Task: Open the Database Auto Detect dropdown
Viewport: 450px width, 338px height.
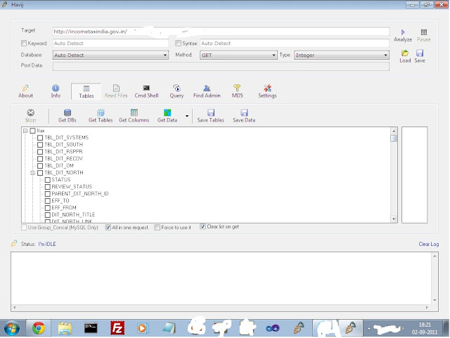Action: point(110,55)
